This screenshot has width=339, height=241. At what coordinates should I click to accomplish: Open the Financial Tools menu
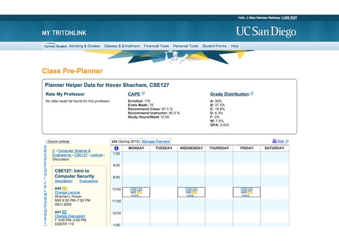tap(156, 46)
